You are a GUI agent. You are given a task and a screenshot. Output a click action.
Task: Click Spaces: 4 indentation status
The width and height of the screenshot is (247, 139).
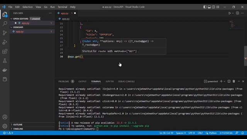click(x=181, y=133)
